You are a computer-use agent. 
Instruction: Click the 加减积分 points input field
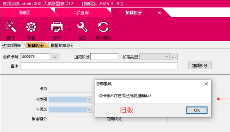(x=104, y=56)
